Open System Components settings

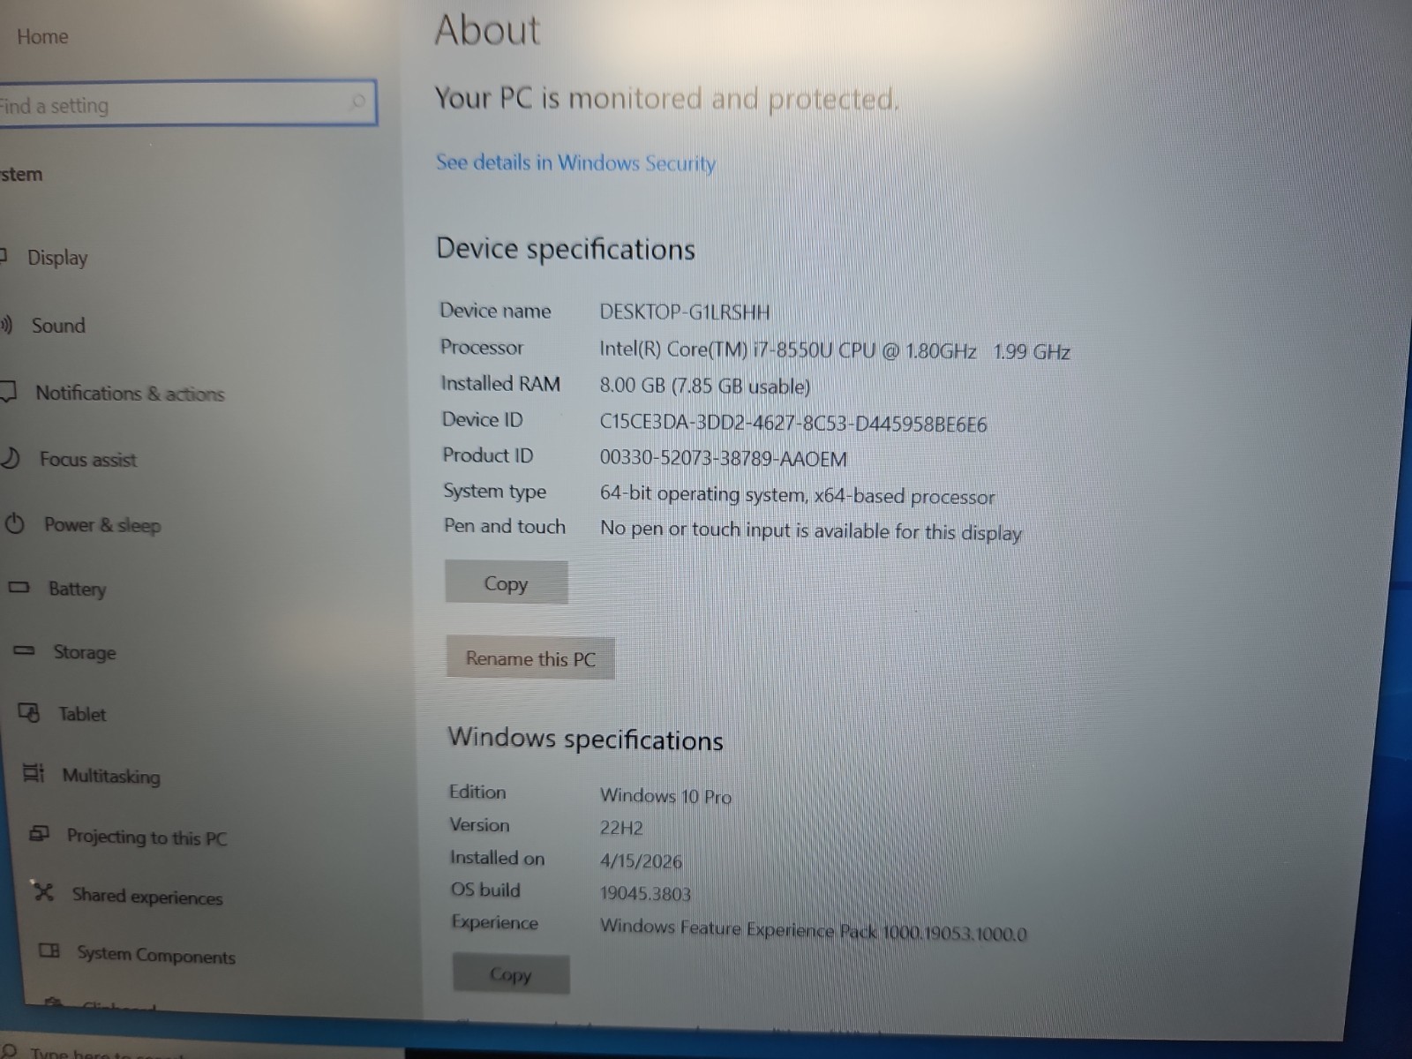tap(156, 955)
